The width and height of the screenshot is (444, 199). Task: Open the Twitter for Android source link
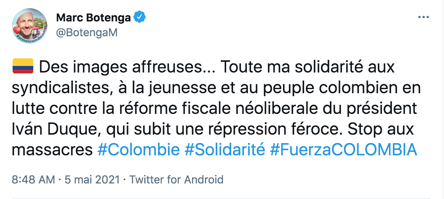pyautogui.click(x=176, y=180)
